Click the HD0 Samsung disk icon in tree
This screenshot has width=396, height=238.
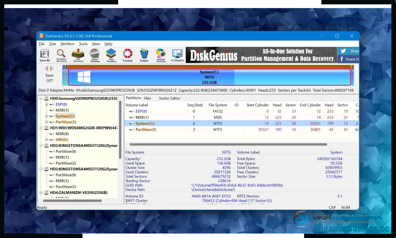47,99
